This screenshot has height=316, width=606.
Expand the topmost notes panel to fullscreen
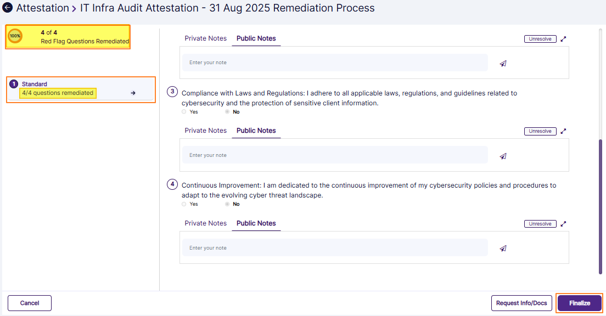[563, 38]
